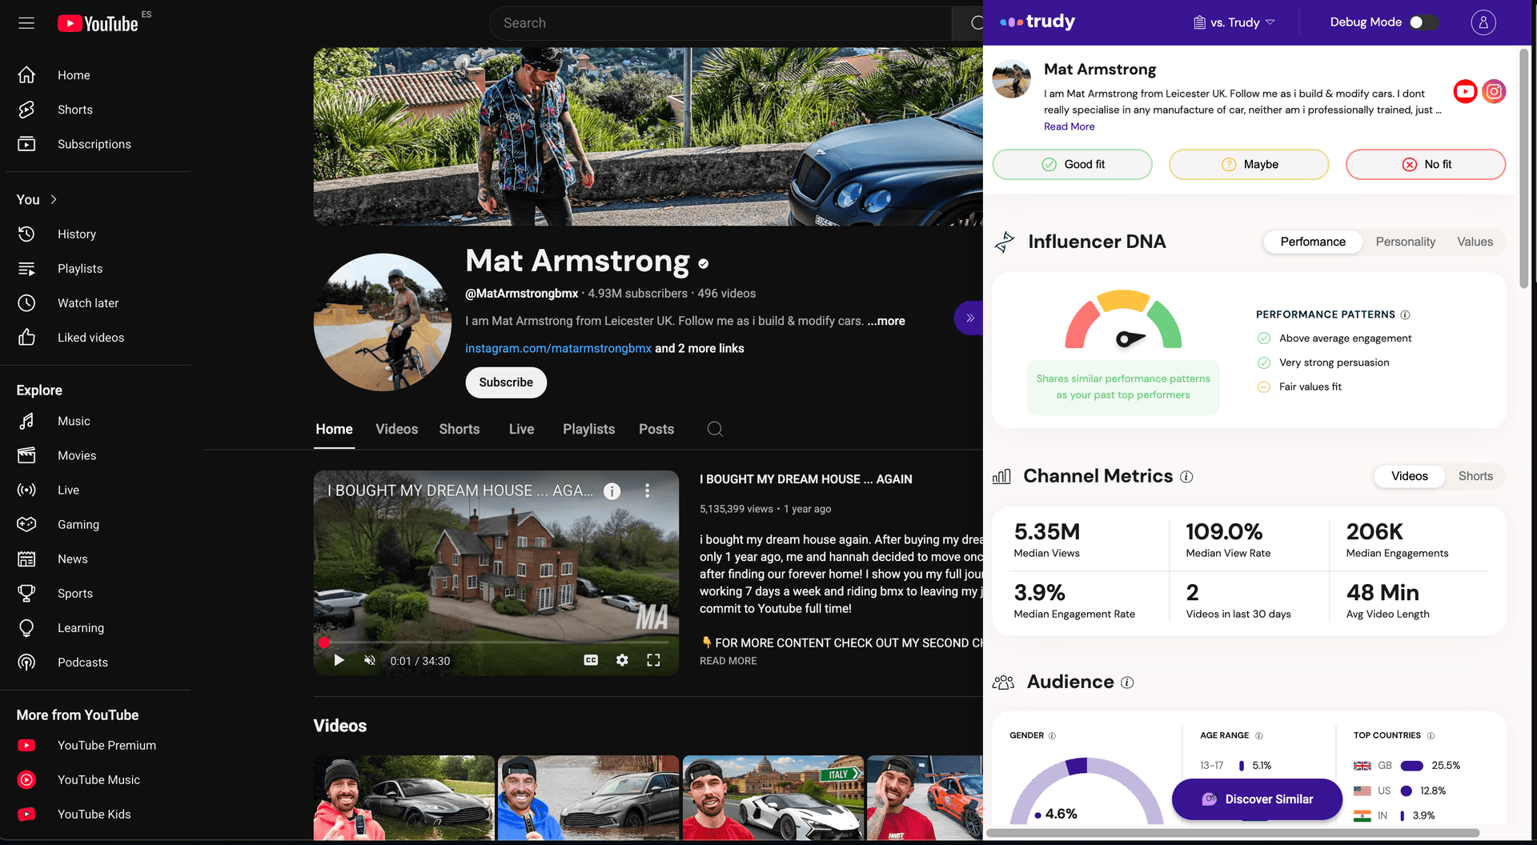This screenshot has width=1537, height=845.
Task: Show Audience info tooltip
Action: pyautogui.click(x=1127, y=683)
